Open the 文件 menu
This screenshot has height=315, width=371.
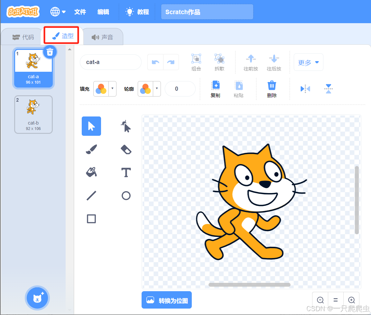click(80, 12)
